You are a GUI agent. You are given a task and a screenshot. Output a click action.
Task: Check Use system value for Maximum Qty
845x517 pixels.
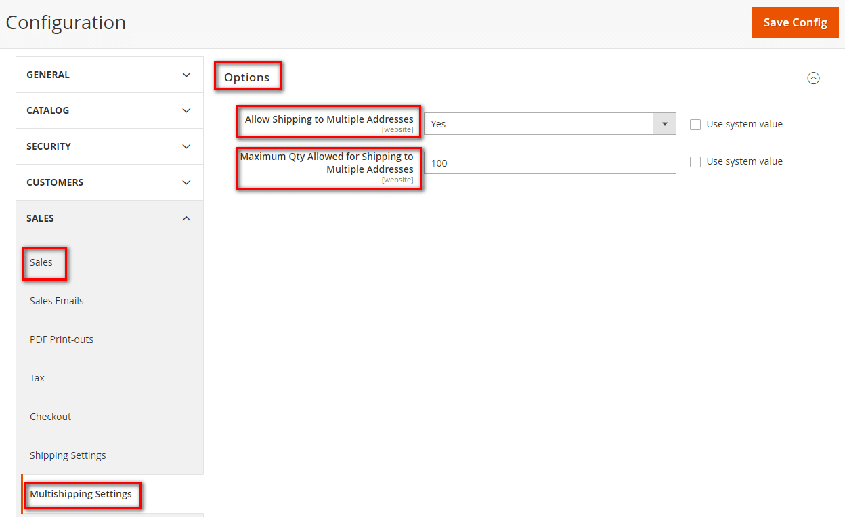coord(695,162)
